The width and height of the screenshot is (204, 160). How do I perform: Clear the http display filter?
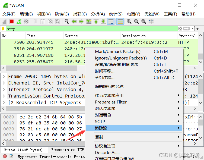click(180, 29)
